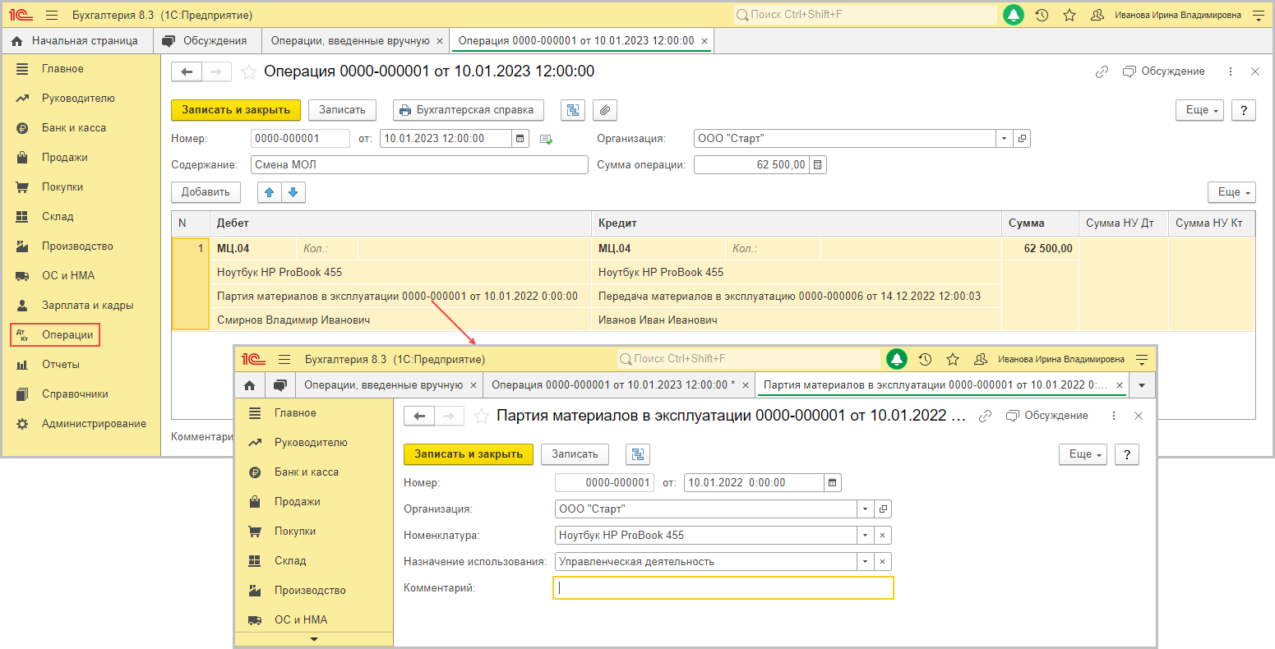Click Записать button in the Операция form
Screen dimensions: 1275x649
(x=342, y=110)
